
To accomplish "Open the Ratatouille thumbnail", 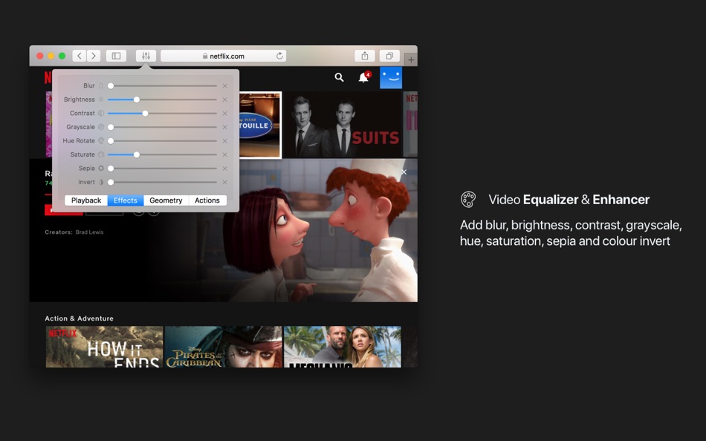I will (260, 125).
